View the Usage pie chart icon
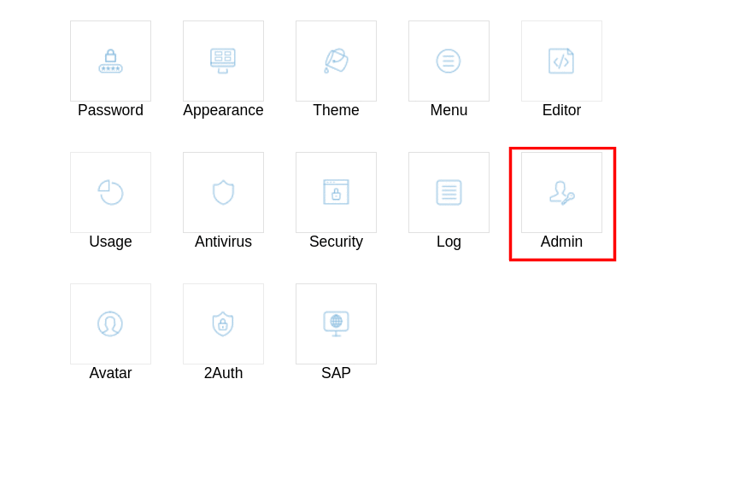 [x=110, y=192]
